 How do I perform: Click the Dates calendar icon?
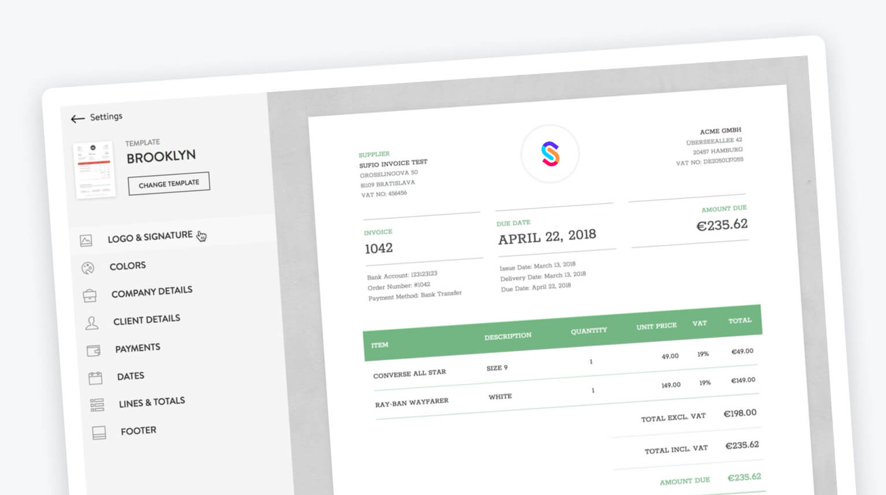[x=95, y=378]
